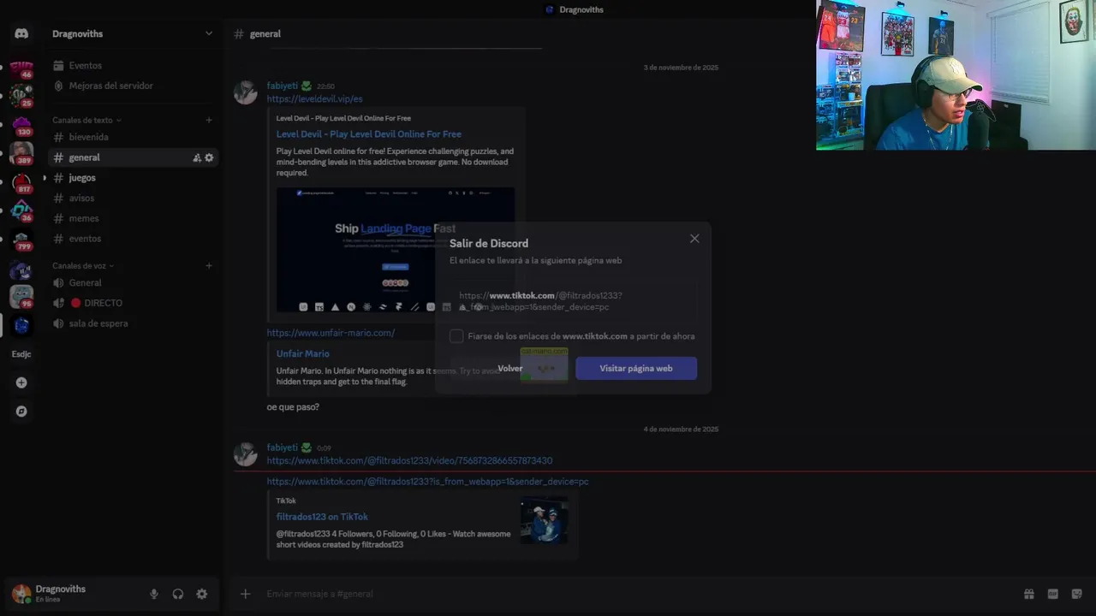Image resolution: width=1096 pixels, height=616 pixels.
Task: Select the server icon with badge 46
Action: click(21, 68)
